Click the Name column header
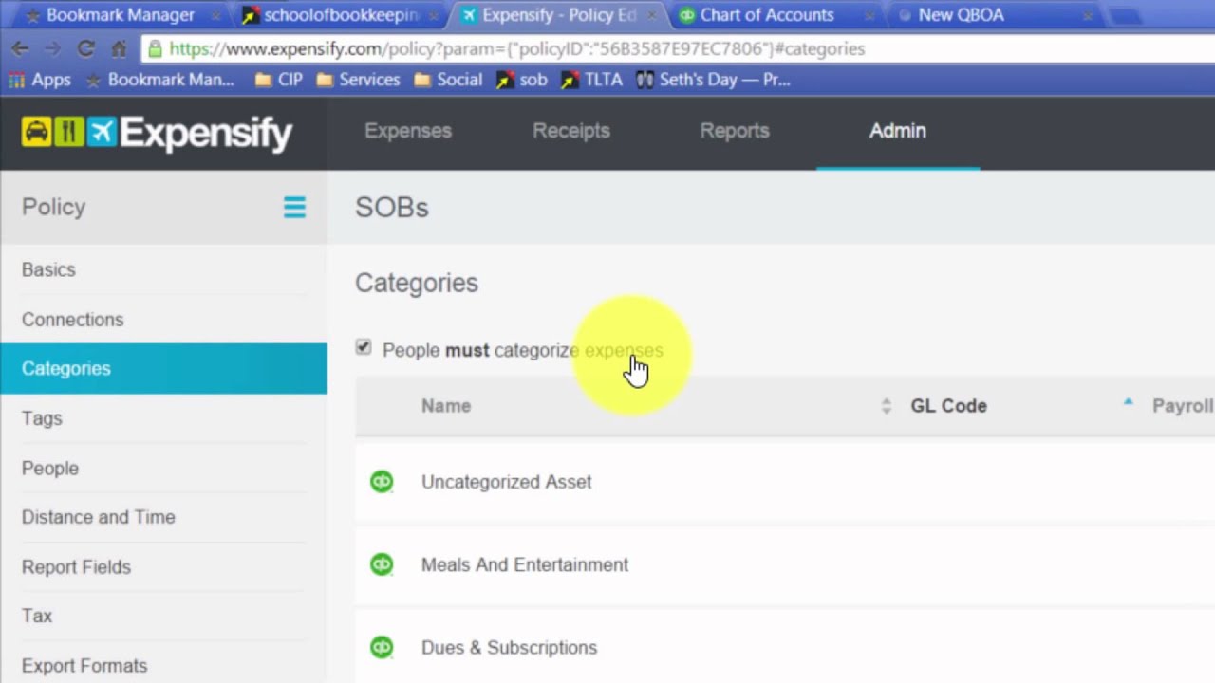1215x683 pixels. (446, 406)
